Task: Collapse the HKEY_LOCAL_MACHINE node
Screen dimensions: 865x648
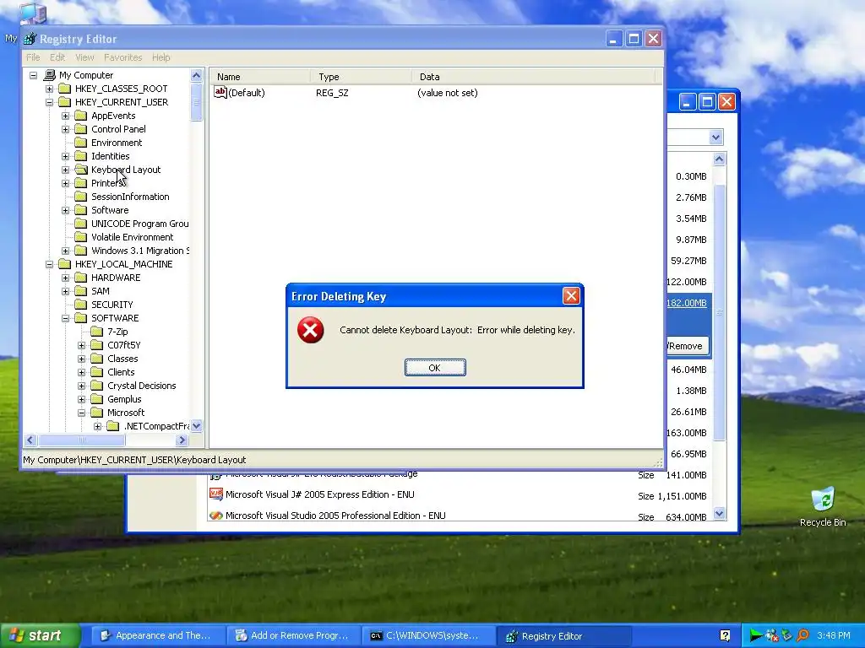Action: (49, 264)
